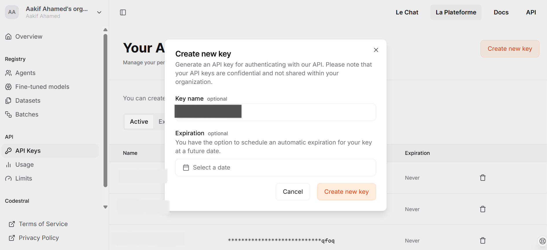Collapse the sidebar using the panel toggle icon
547x250 pixels.
pos(123,12)
